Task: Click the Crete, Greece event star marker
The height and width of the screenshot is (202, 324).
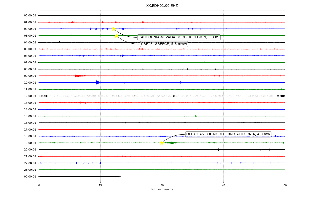Action: 116,36
